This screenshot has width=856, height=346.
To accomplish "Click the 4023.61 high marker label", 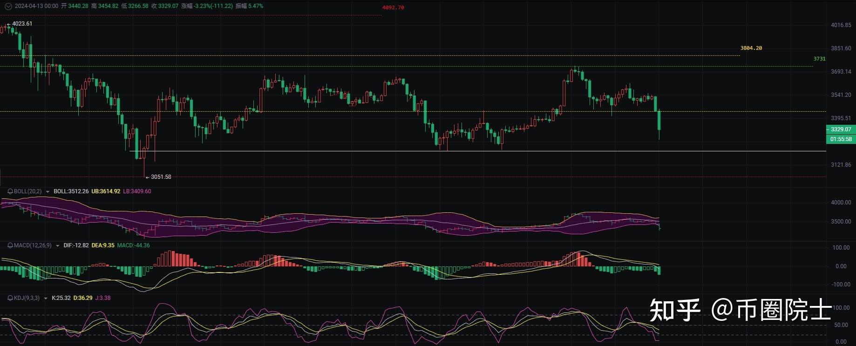I will tap(22, 24).
